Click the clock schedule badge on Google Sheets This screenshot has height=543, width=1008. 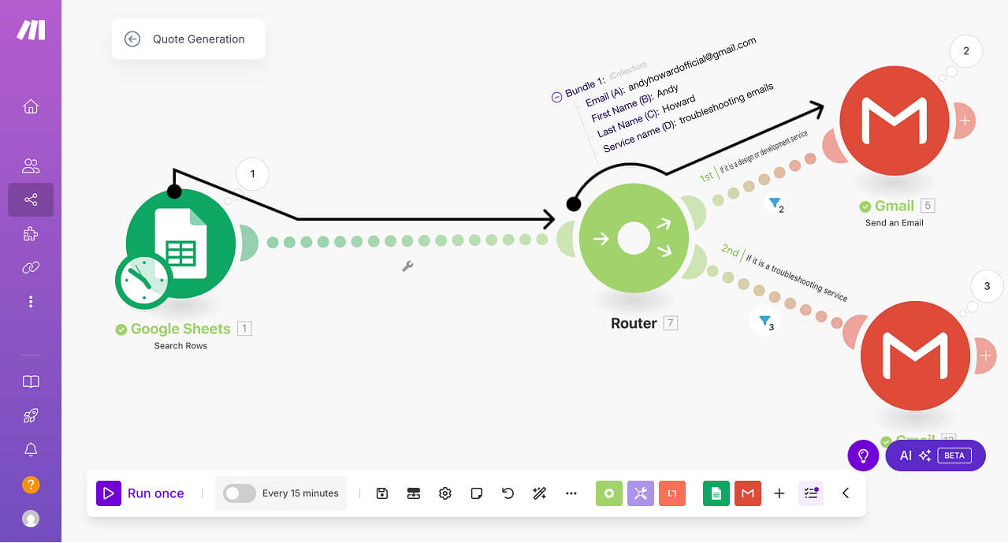[143, 281]
